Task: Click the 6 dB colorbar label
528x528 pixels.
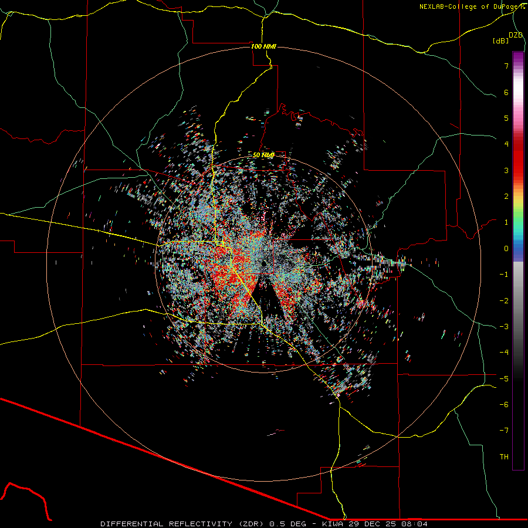Action: (x=506, y=92)
